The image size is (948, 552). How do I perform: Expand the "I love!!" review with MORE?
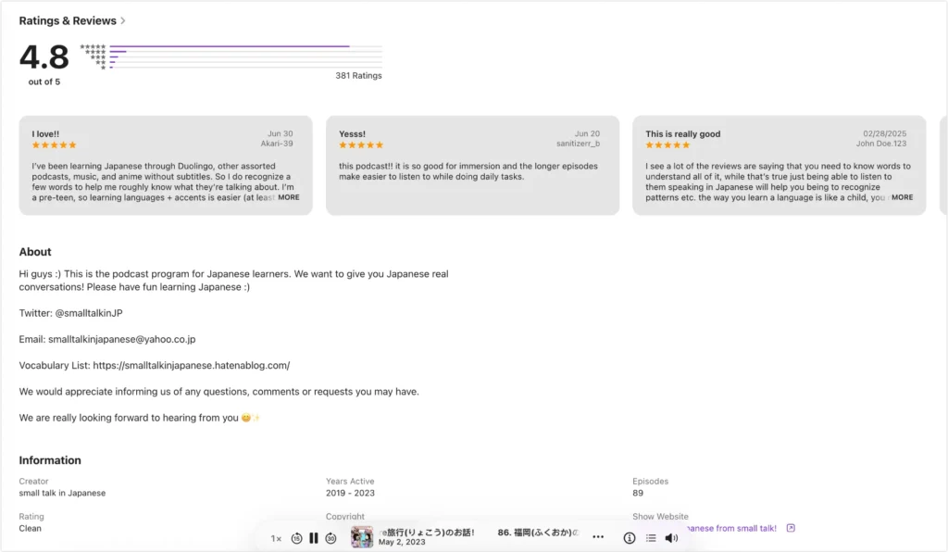point(289,197)
